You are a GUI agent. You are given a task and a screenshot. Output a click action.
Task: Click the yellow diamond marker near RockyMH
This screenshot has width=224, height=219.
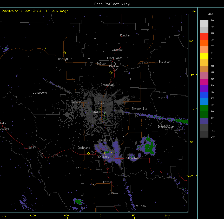(x=65, y=53)
